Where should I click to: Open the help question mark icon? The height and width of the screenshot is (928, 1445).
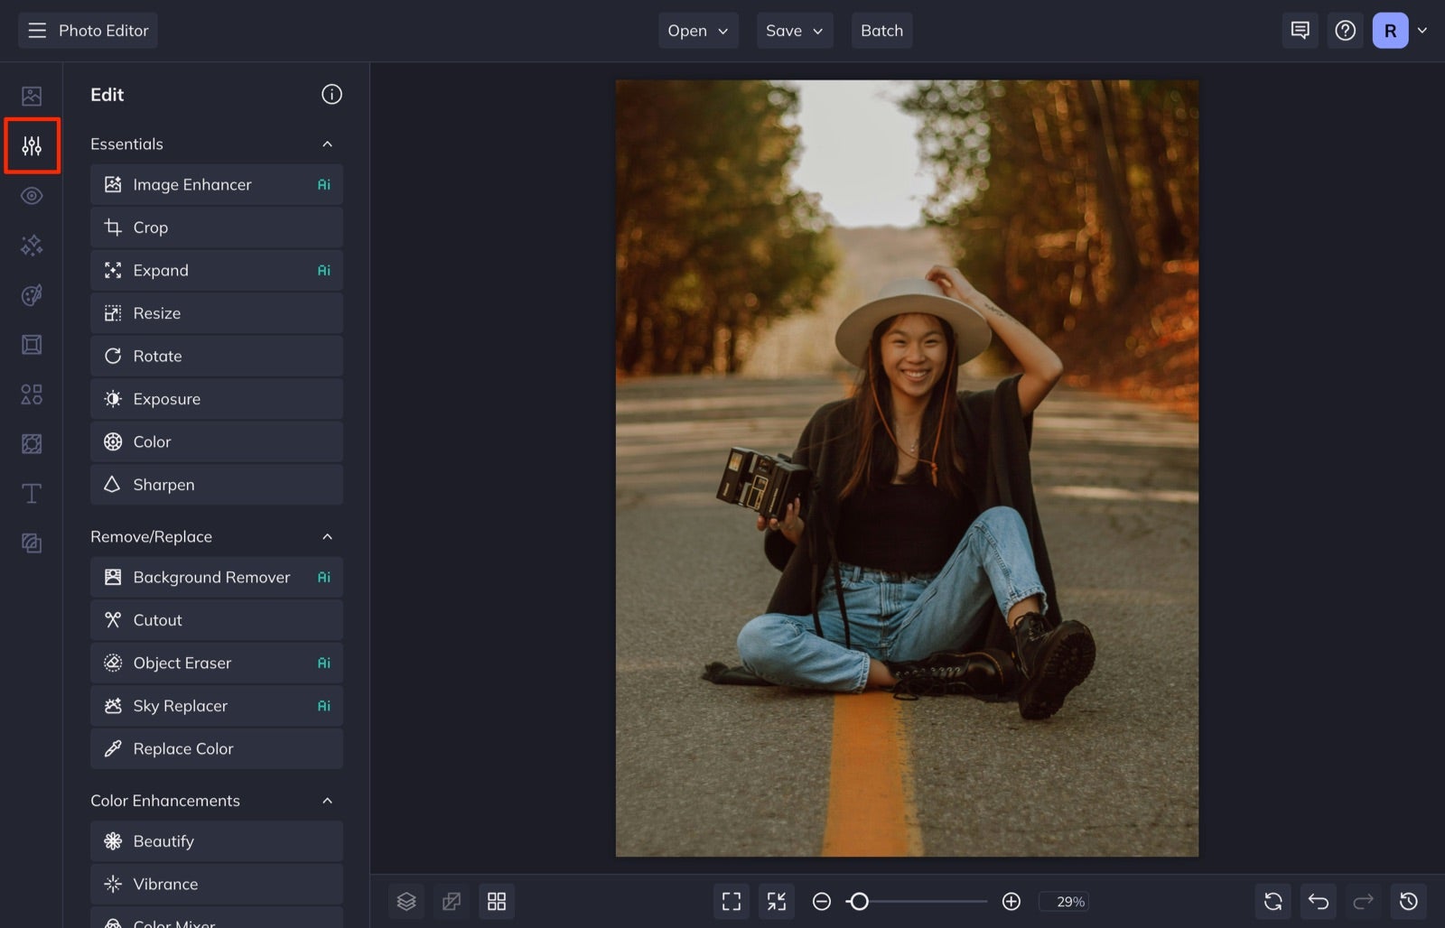(1345, 30)
